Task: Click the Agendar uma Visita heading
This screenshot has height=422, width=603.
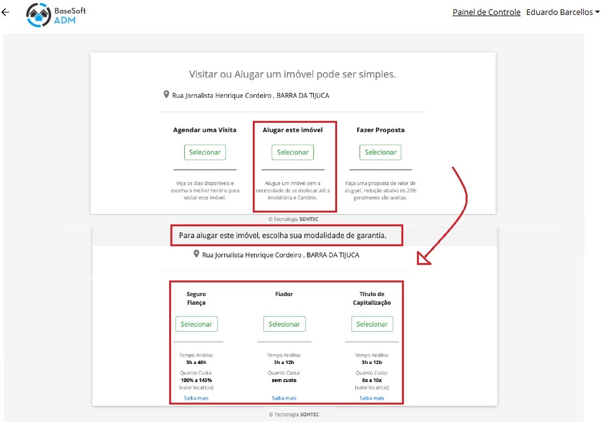Action: (x=205, y=130)
